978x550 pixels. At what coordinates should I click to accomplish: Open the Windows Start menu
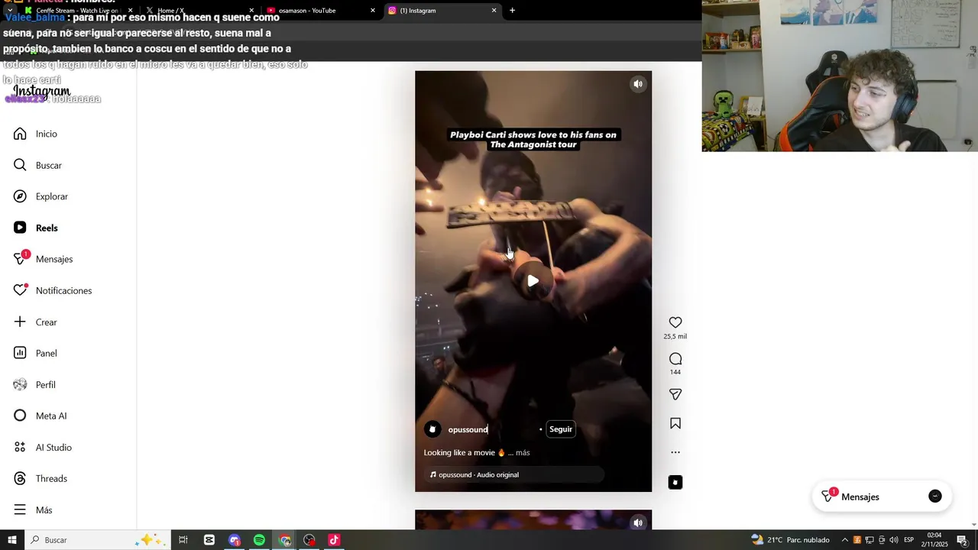click(11, 540)
